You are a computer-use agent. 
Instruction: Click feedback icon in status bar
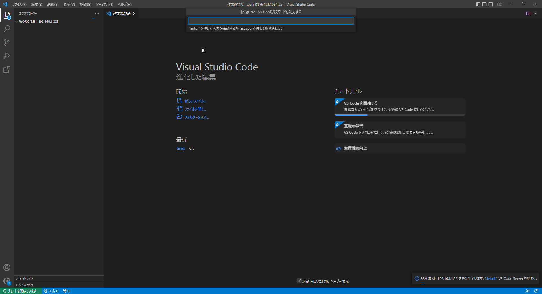pyautogui.click(x=527, y=291)
